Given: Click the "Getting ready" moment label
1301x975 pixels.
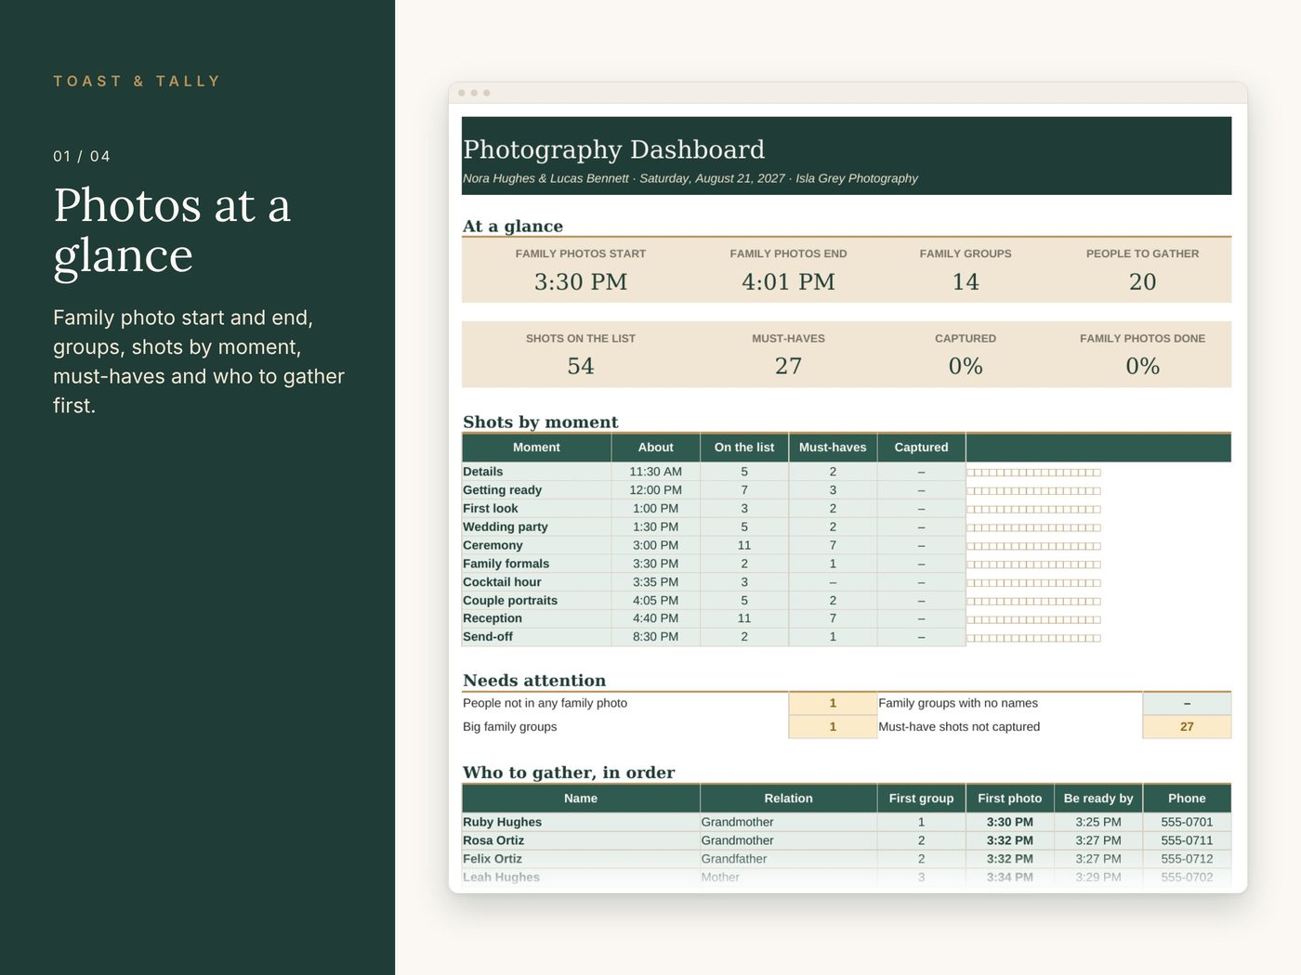Looking at the screenshot, I should (502, 490).
